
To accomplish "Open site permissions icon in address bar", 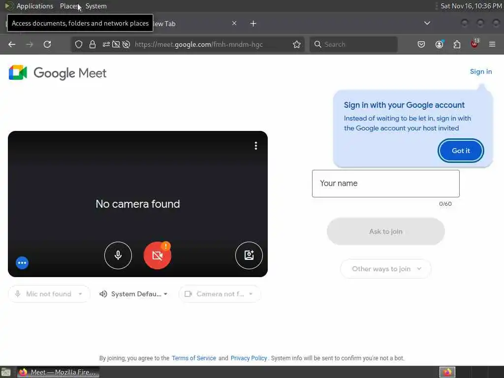I will (x=106, y=44).
